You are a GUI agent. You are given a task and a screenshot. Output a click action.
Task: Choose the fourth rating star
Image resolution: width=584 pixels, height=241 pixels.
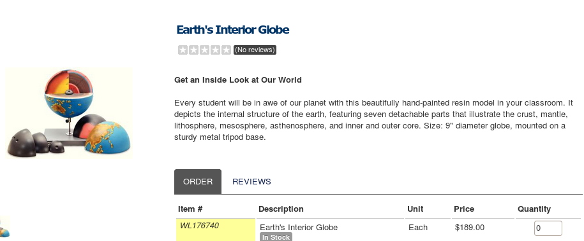(215, 50)
